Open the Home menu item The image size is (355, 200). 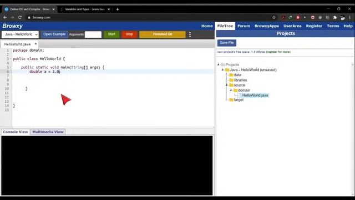(207, 26)
